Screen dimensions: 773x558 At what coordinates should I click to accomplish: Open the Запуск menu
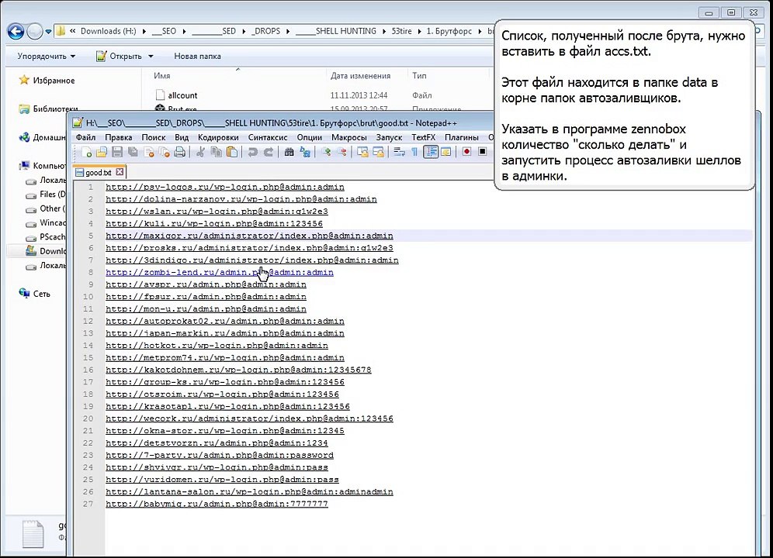(389, 137)
